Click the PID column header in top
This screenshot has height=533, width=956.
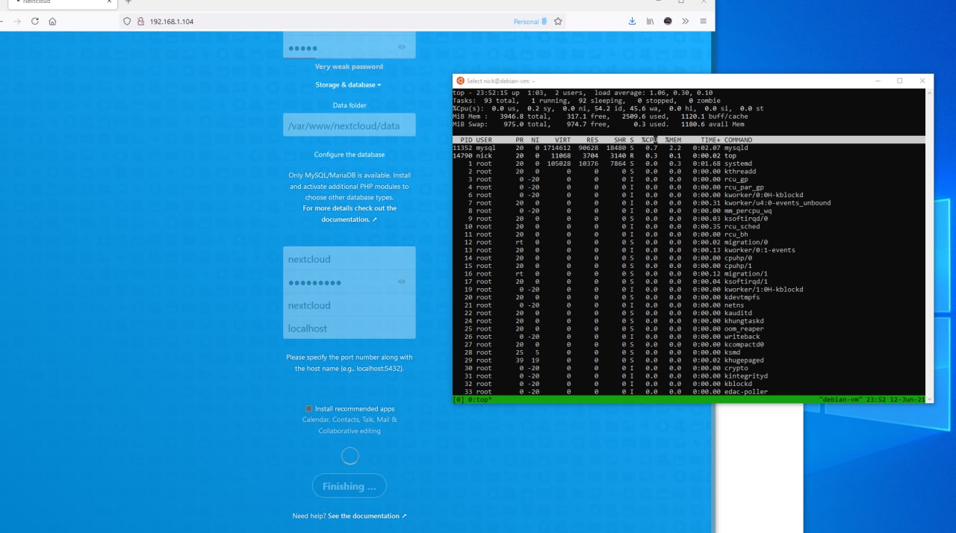click(466, 140)
